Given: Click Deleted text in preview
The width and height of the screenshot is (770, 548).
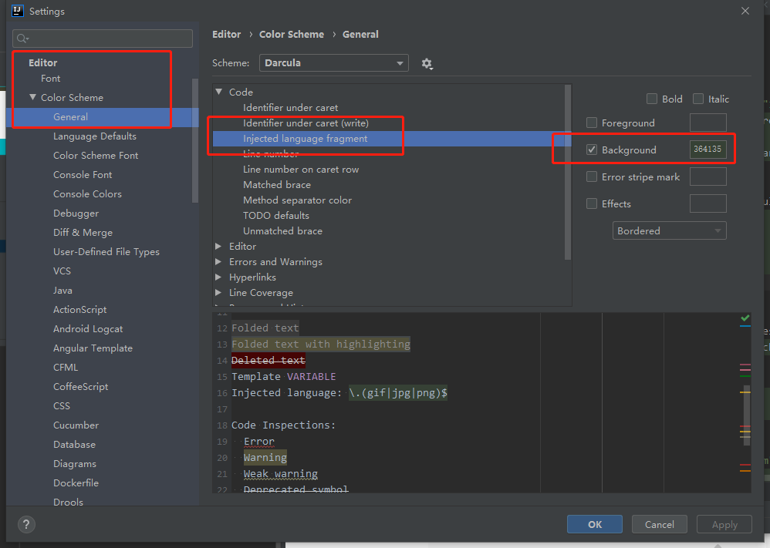Looking at the screenshot, I should tap(268, 361).
